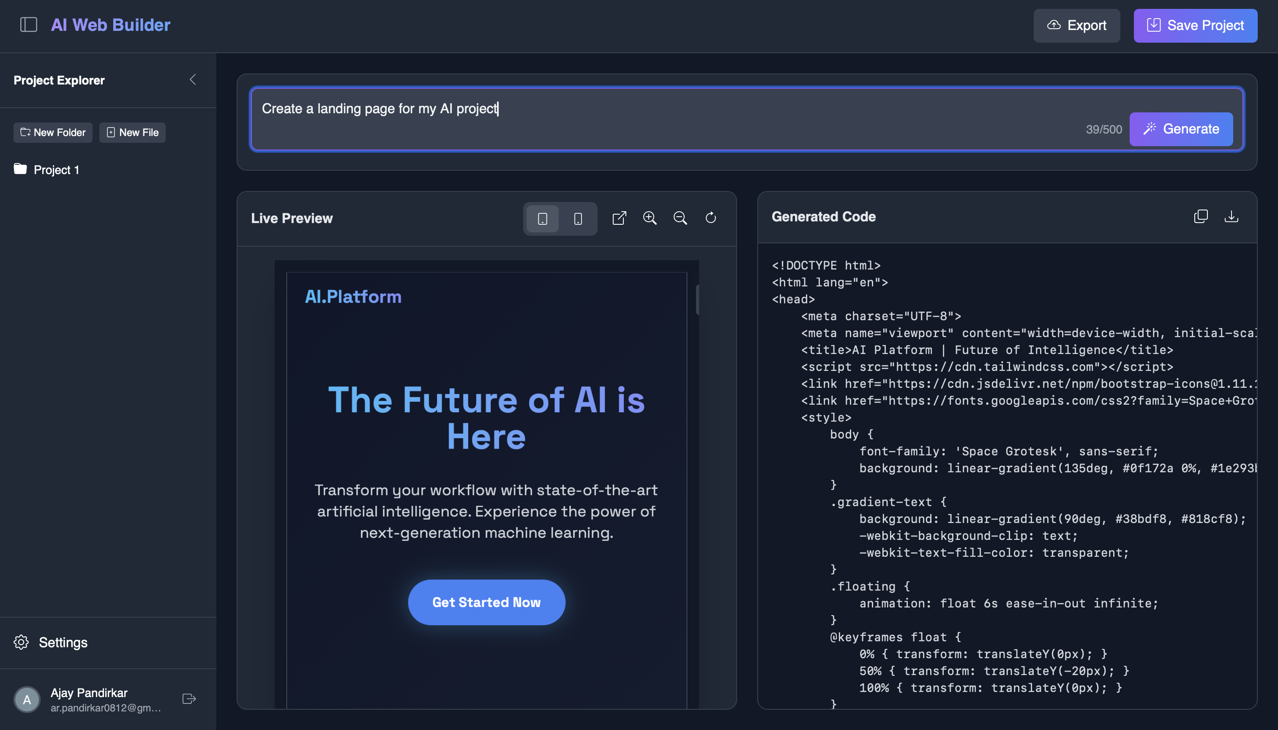Switch to the Generated Code panel
Image resolution: width=1278 pixels, height=730 pixels.
pyautogui.click(x=823, y=217)
